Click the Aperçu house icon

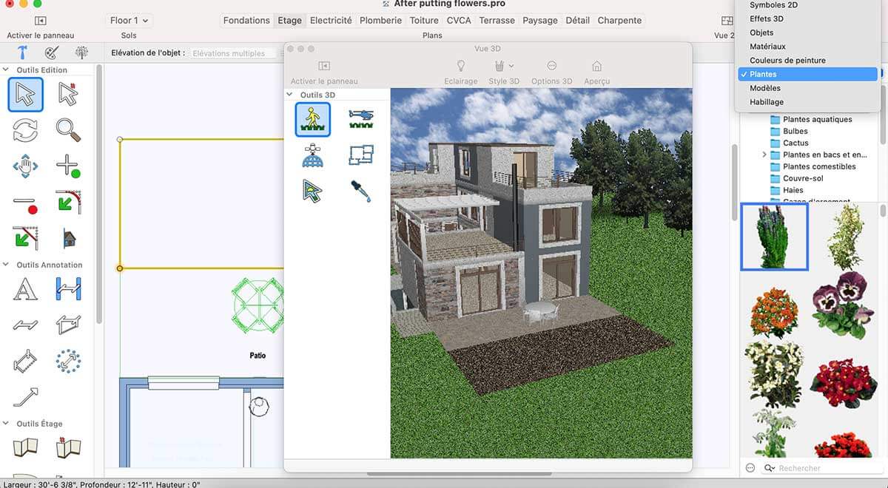click(596, 67)
